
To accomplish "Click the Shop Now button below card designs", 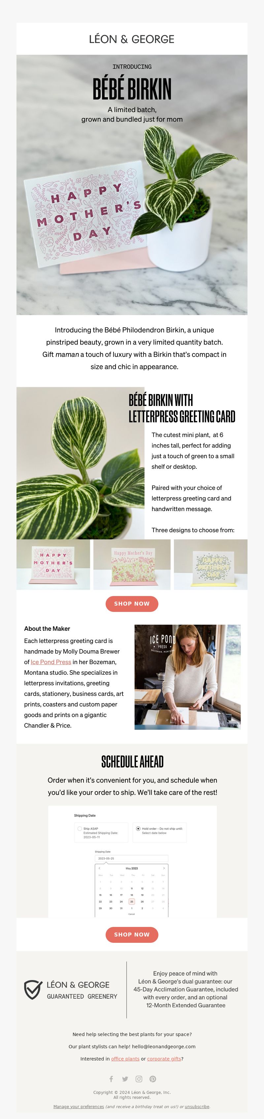I will (x=132, y=603).
